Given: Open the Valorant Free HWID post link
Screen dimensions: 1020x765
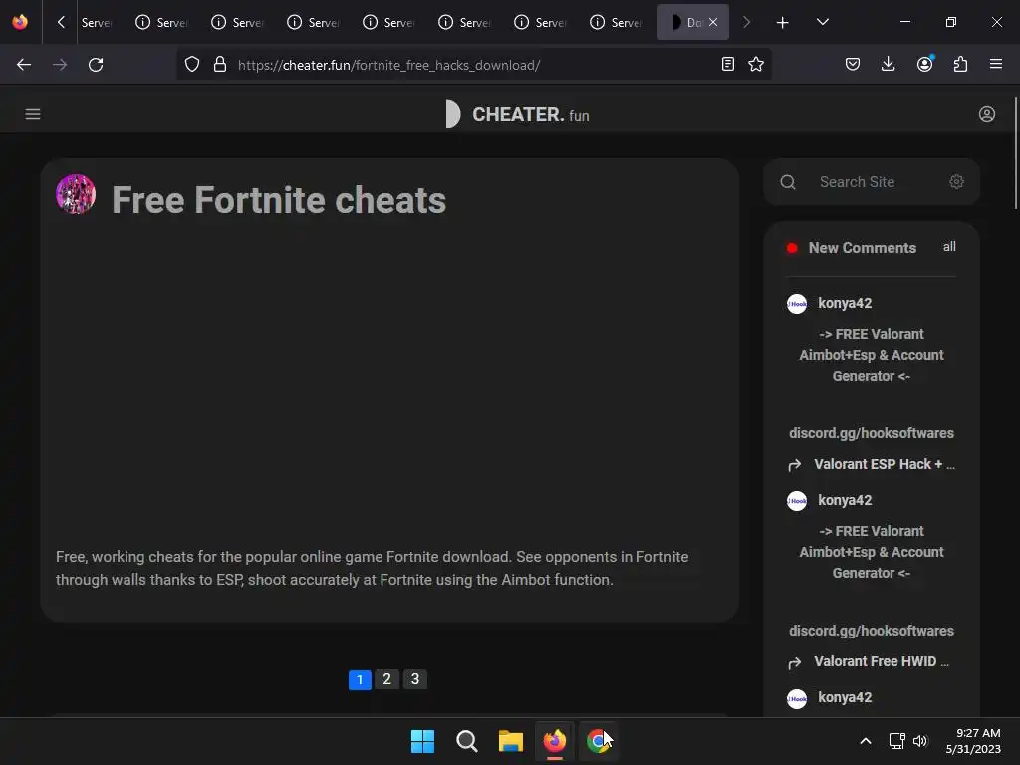Looking at the screenshot, I should pos(882,661).
